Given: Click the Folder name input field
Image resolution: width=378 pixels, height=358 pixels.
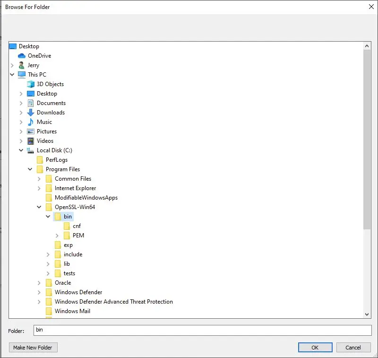Looking at the screenshot, I should pyautogui.click(x=203, y=330).
